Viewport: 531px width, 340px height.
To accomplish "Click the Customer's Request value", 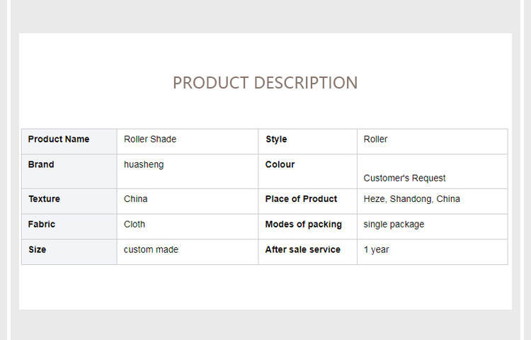I will point(404,178).
